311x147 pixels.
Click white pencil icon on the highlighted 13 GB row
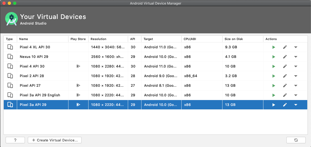click(x=285, y=105)
